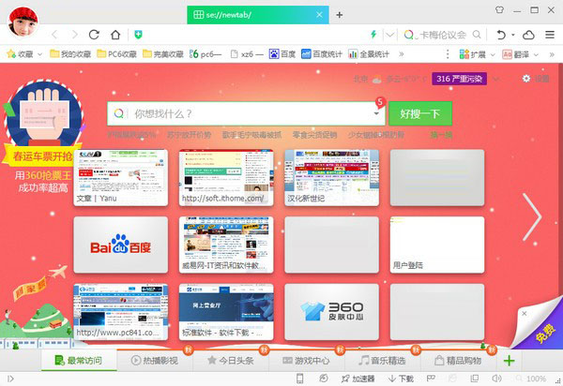Viewport: 563px width, 386px height.
Task: Click the forward navigation arrow
Action: click(75, 35)
